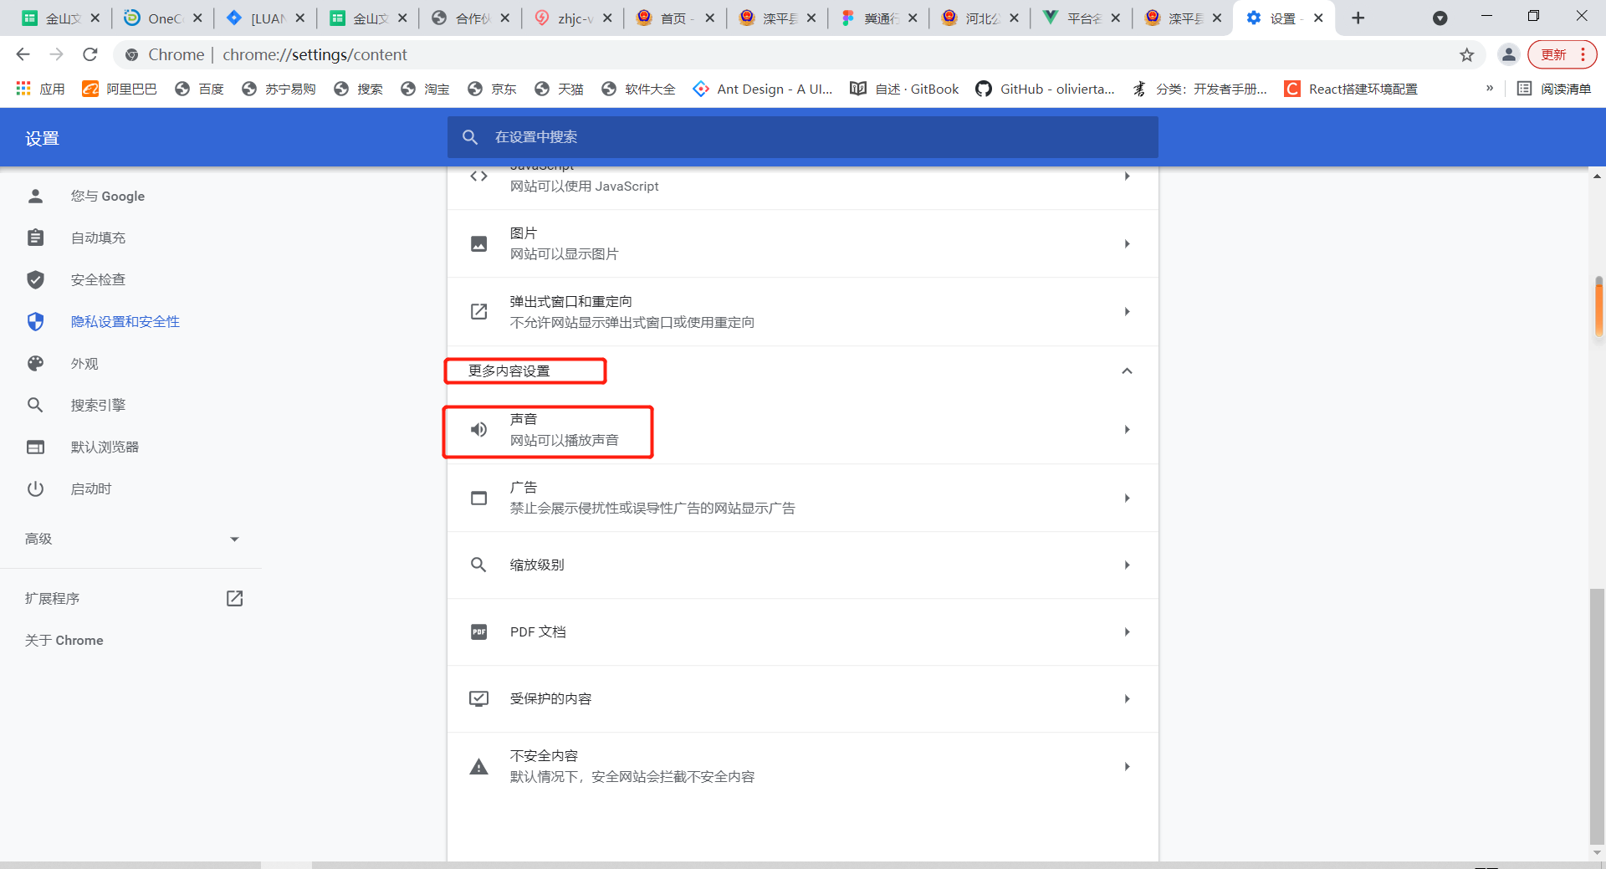Open the tab search dropdown in title bar

coord(1440,18)
